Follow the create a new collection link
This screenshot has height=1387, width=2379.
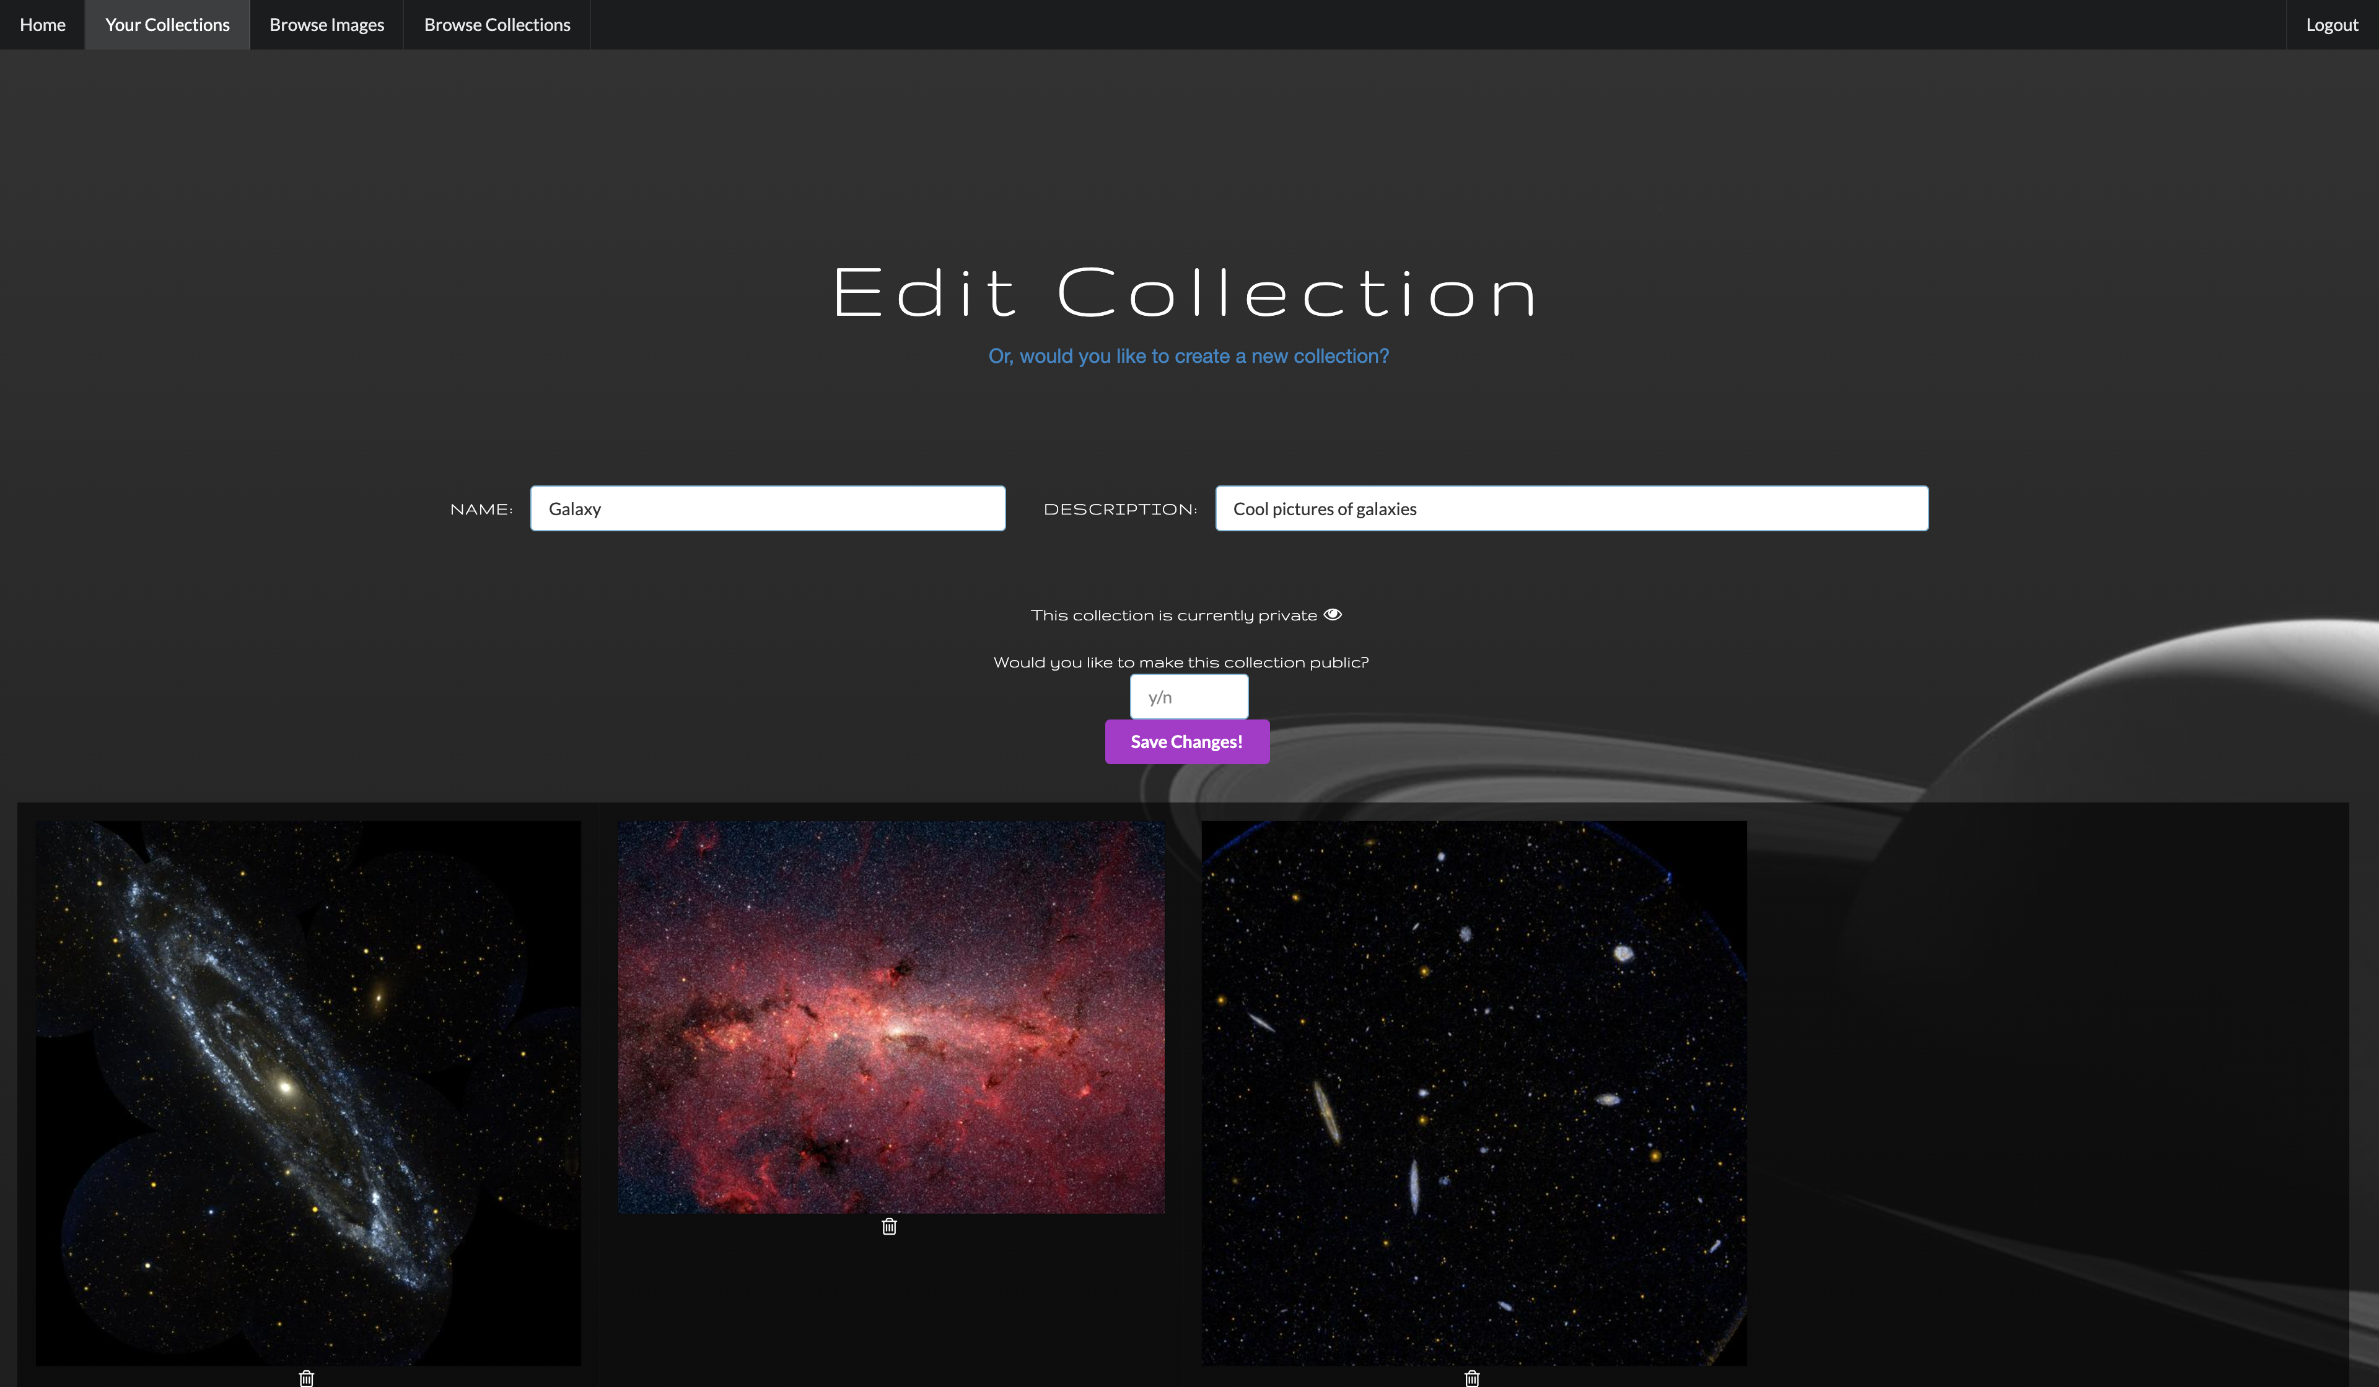[1188, 355]
